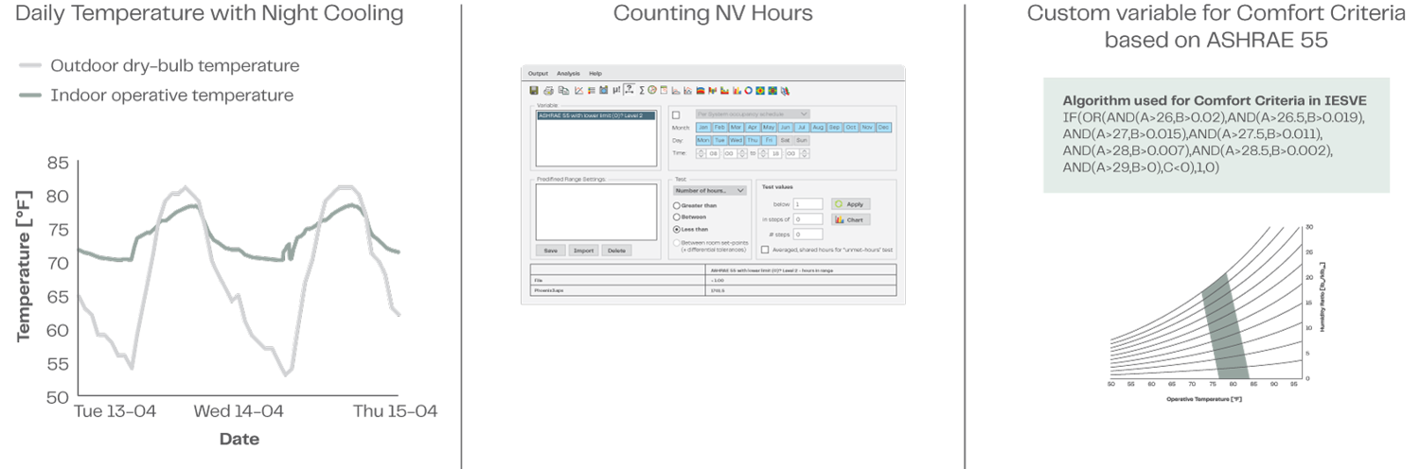Click the Print toolbar icon

coord(548,90)
